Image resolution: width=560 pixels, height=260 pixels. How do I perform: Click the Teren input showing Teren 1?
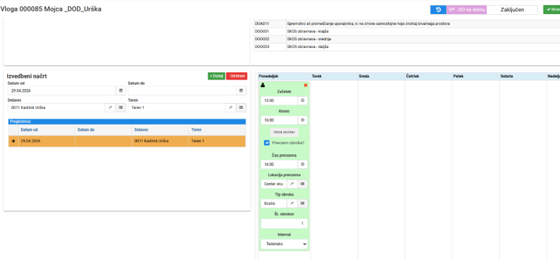[177, 107]
